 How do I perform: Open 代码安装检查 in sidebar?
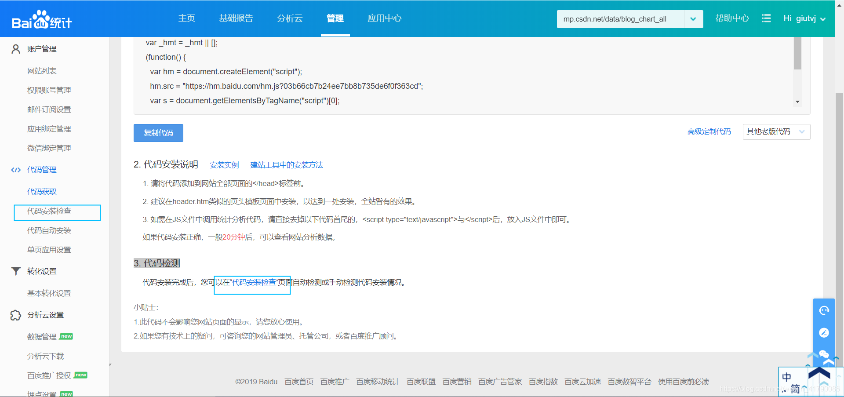coord(49,211)
